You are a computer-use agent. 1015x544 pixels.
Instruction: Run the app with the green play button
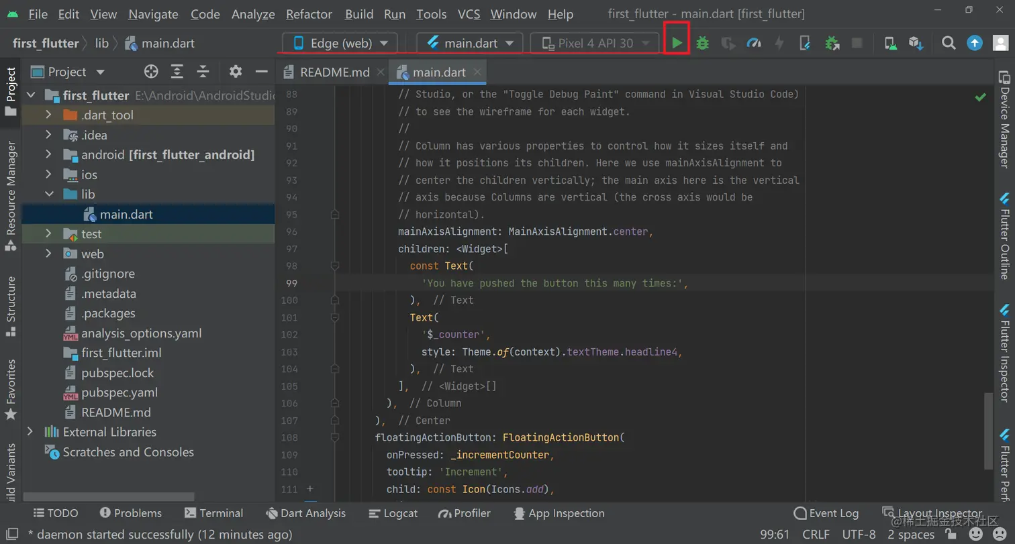pos(677,44)
